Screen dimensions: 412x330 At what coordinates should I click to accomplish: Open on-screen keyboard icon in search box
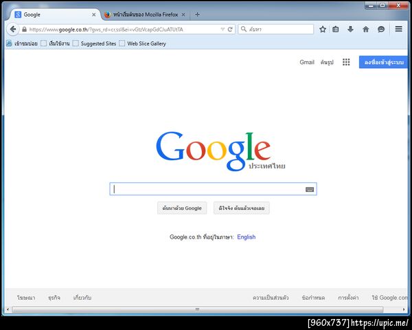(310, 190)
